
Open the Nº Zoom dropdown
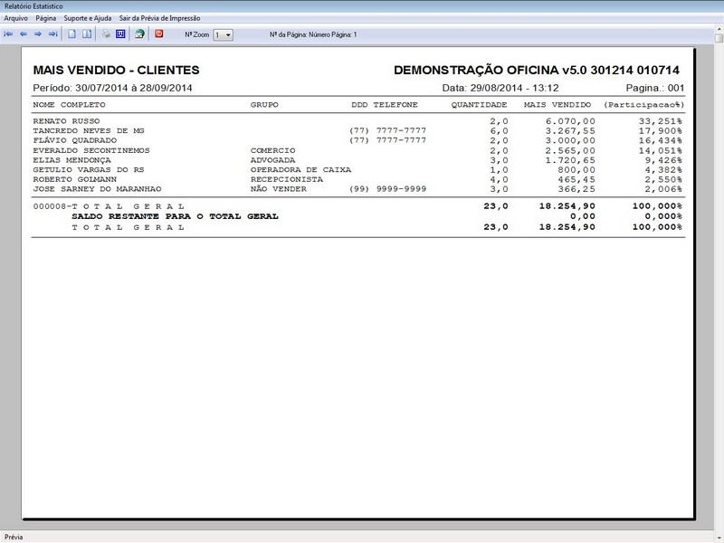click(x=223, y=34)
